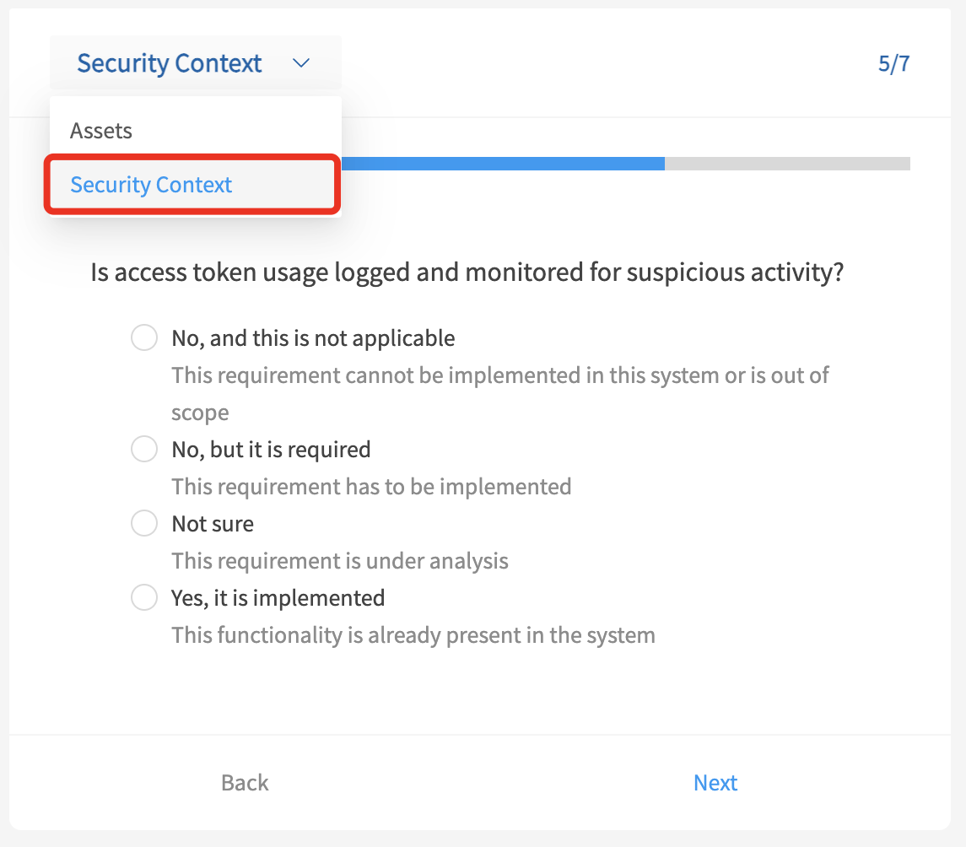Click the blue filled part of progress bar

click(503, 163)
